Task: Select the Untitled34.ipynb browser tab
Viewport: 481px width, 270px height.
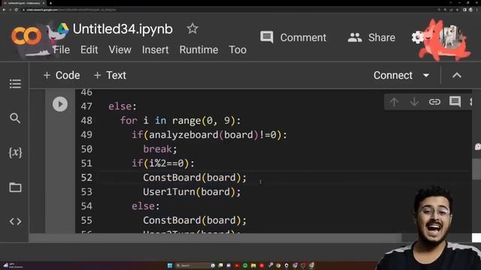Action: pos(24,3)
